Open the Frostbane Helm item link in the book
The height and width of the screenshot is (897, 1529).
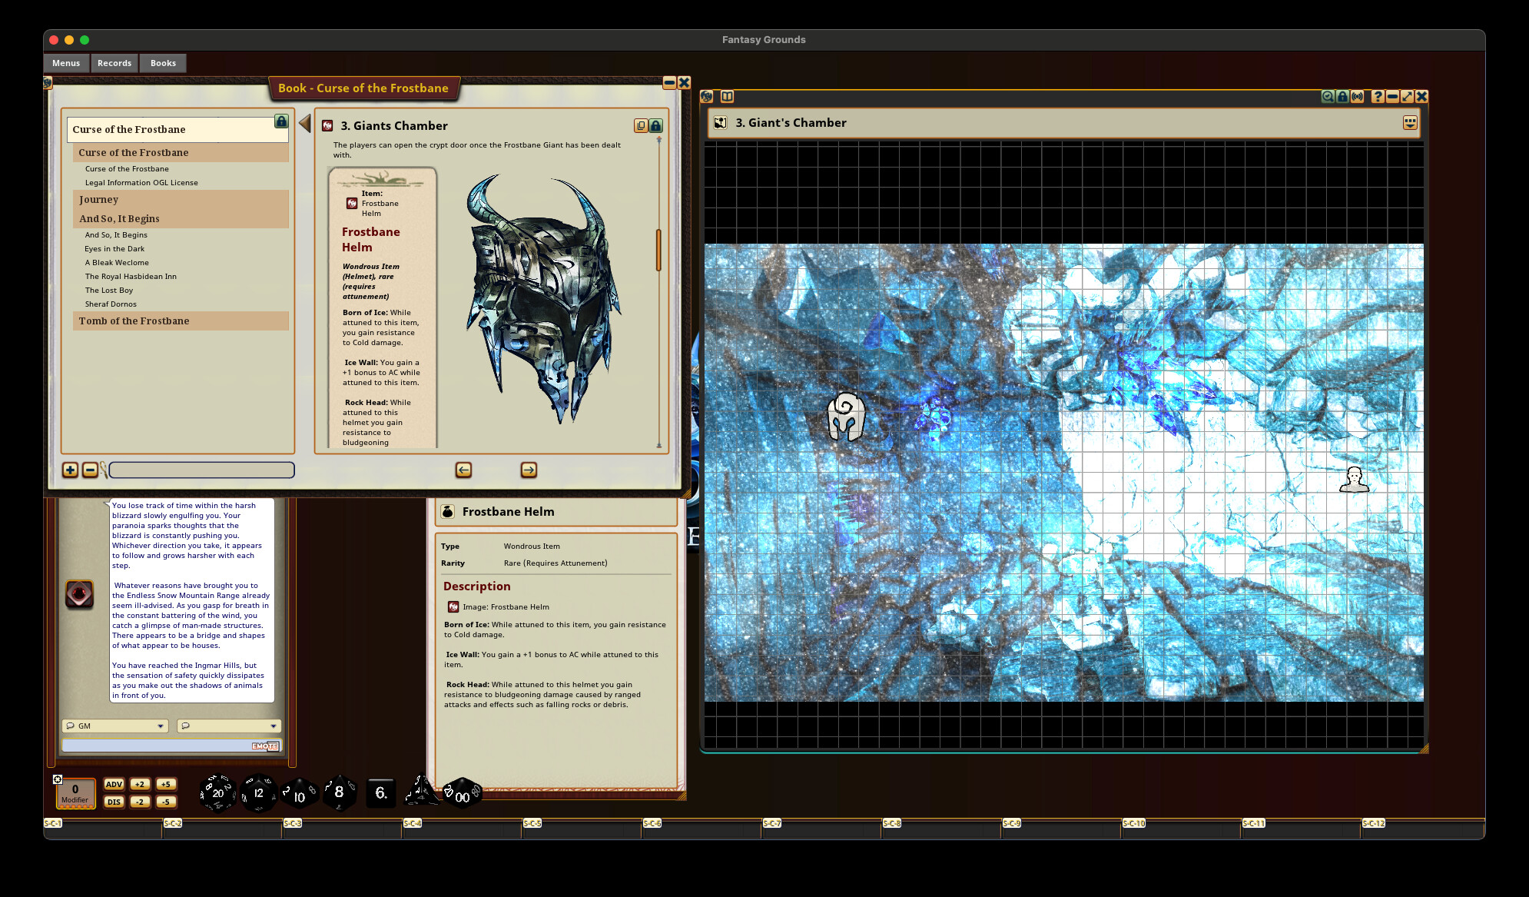[x=350, y=203]
